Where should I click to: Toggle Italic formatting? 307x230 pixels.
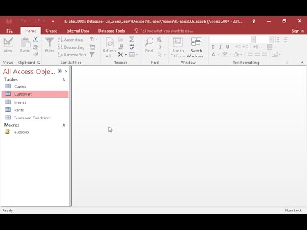[220, 47]
